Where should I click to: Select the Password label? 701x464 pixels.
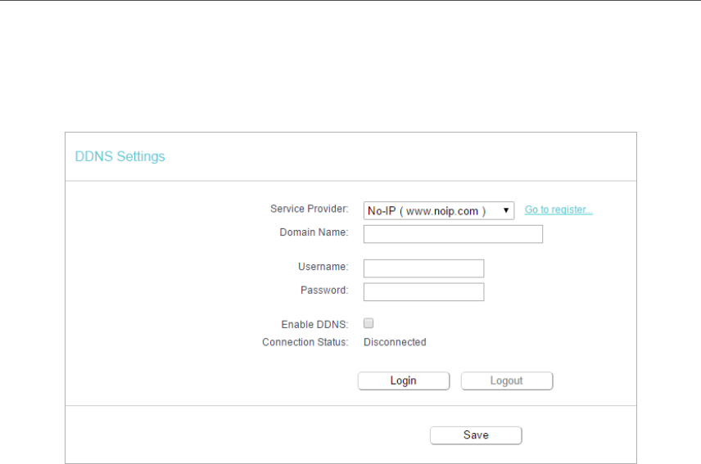click(324, 291)
